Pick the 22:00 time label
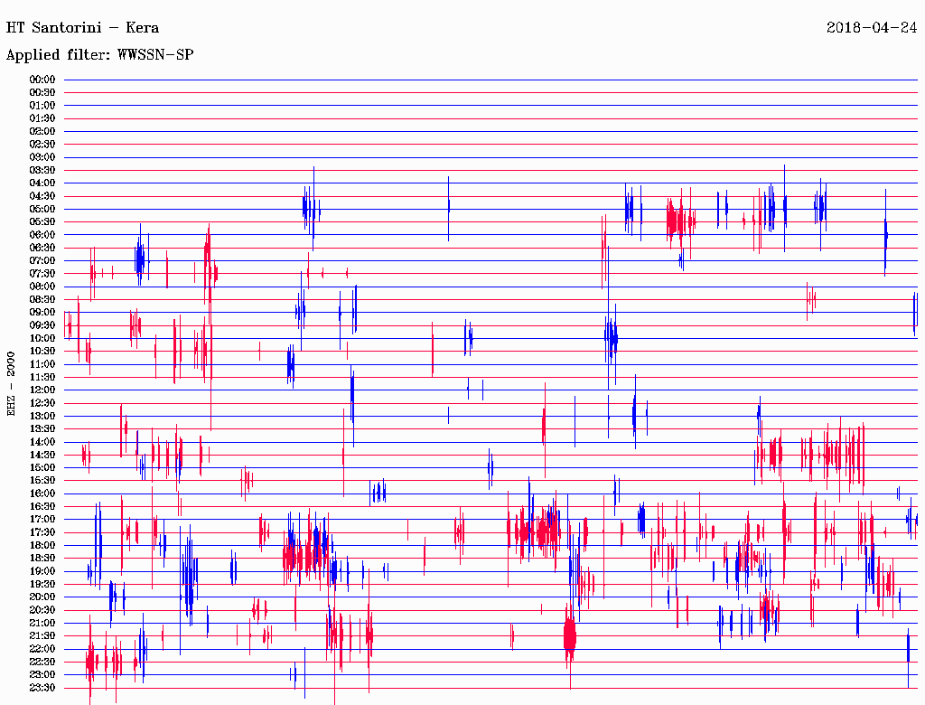This screenshot has width=925, height=705. (x=42, y=649)
